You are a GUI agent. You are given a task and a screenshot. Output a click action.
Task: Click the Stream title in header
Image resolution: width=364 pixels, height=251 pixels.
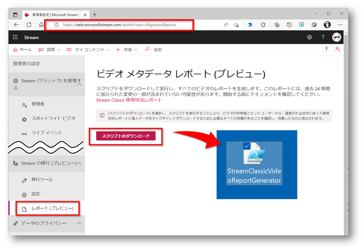coord(31,38)
